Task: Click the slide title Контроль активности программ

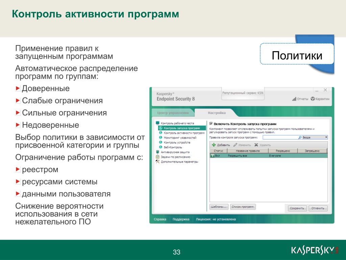Action: click(96, 14)
